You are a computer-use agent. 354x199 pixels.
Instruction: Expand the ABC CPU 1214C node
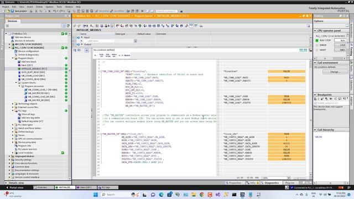9,44
